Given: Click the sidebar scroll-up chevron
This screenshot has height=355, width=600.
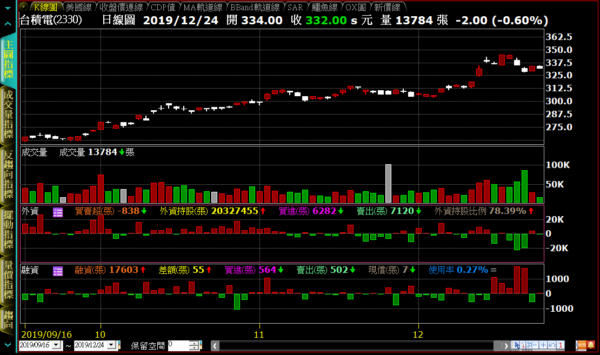Looking at the screenshot, I should (8, 24).
